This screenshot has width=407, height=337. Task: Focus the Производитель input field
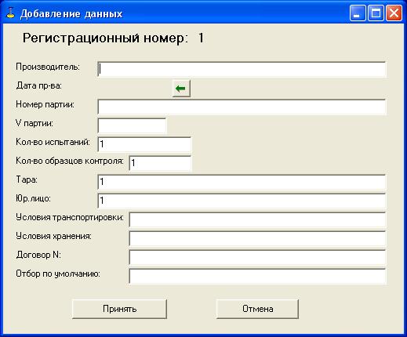pos(242,70)
